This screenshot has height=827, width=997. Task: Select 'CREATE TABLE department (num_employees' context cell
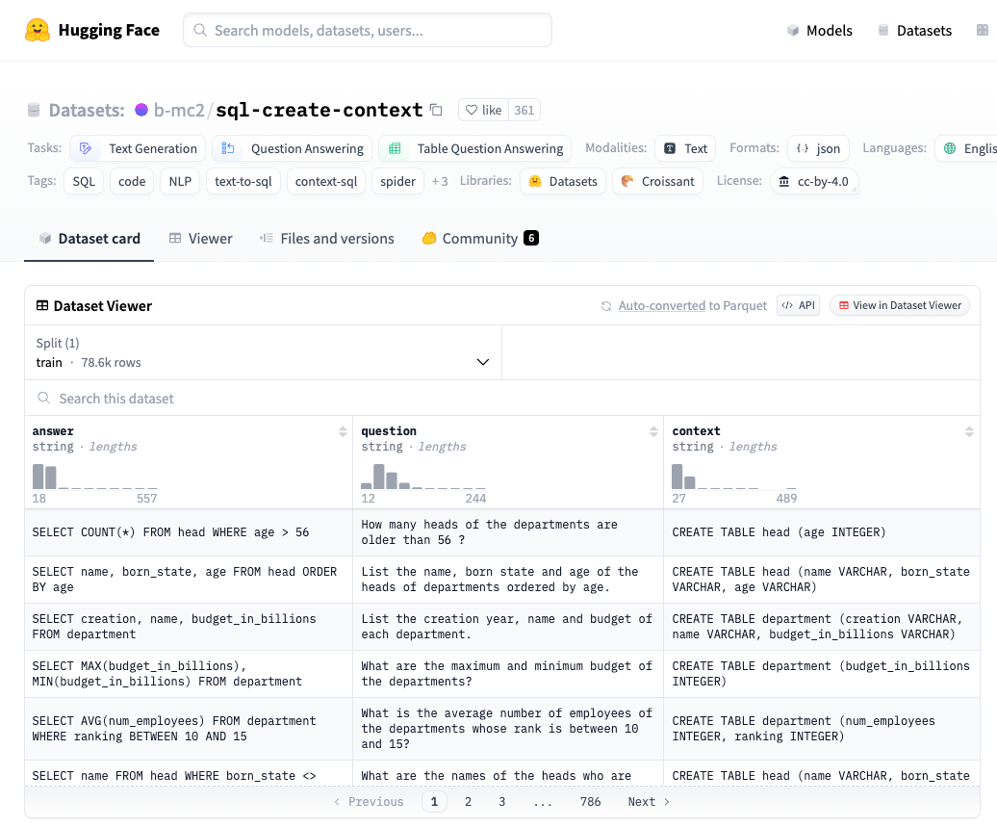[822, 729]
